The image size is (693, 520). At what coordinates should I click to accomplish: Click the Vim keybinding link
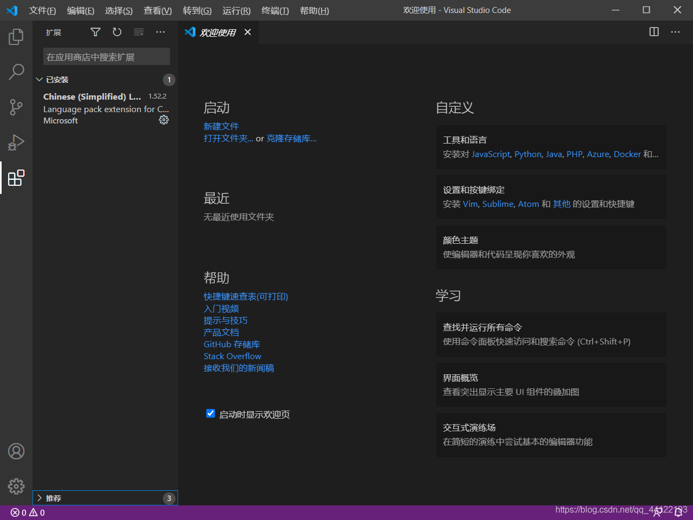point(470,204)
